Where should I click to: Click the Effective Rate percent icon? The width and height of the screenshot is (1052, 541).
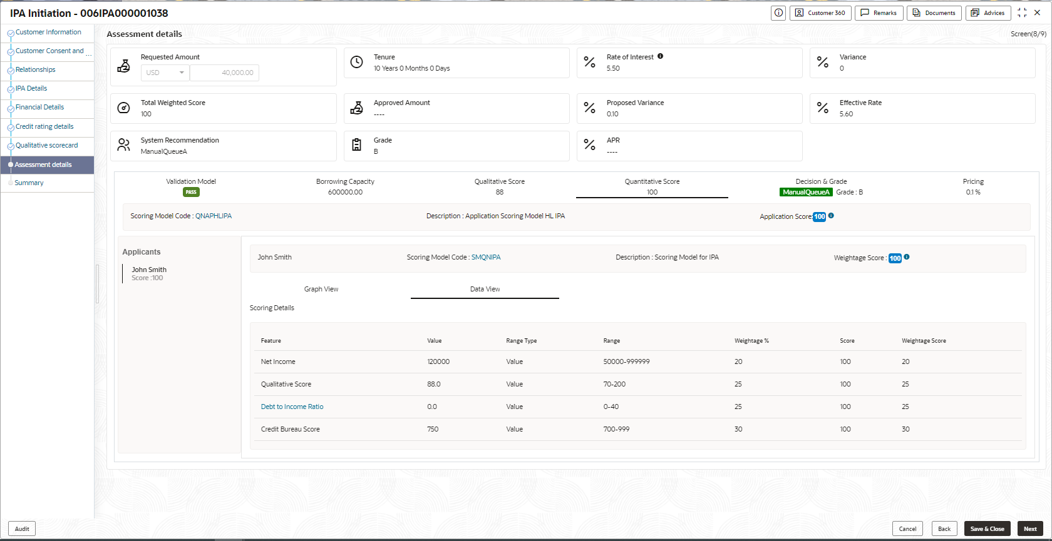click(822, 108)
